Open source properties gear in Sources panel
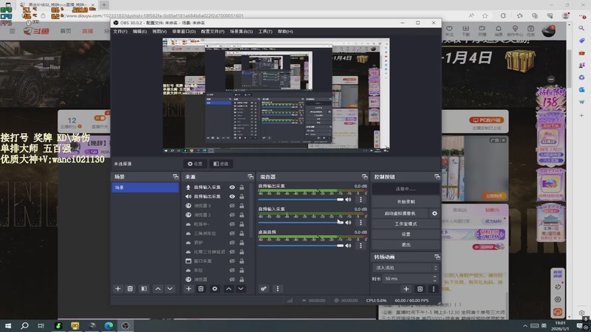This screenshot has width=591, height=332. click(215, 288)
